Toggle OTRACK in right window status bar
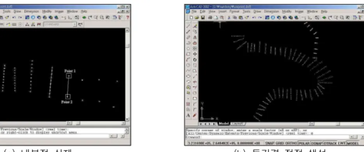The height and width of the screenshot is (152, 364). 330,143
